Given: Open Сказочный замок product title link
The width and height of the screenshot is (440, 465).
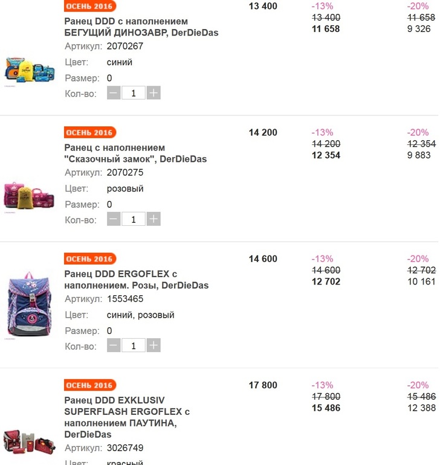Looking at the screenshot, I should coord(135,153).
